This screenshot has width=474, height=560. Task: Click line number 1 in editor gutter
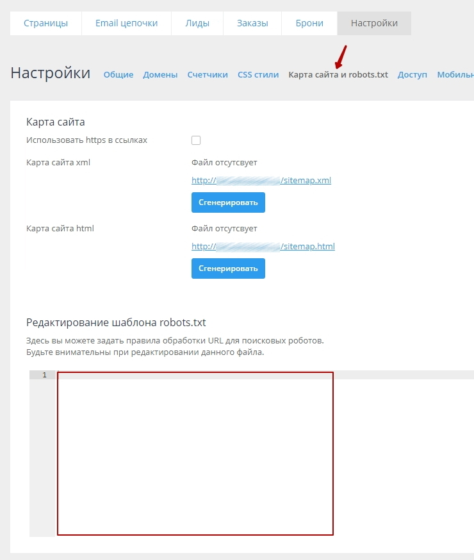(44, 375)
